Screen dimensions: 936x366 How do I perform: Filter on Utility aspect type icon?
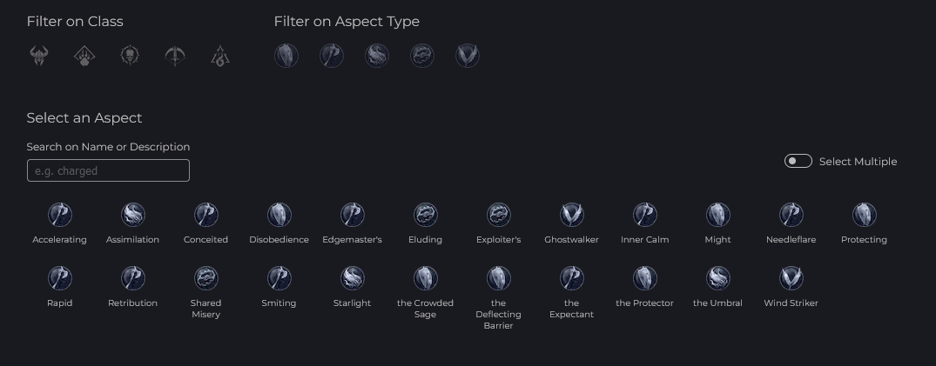tap(422, 56)
